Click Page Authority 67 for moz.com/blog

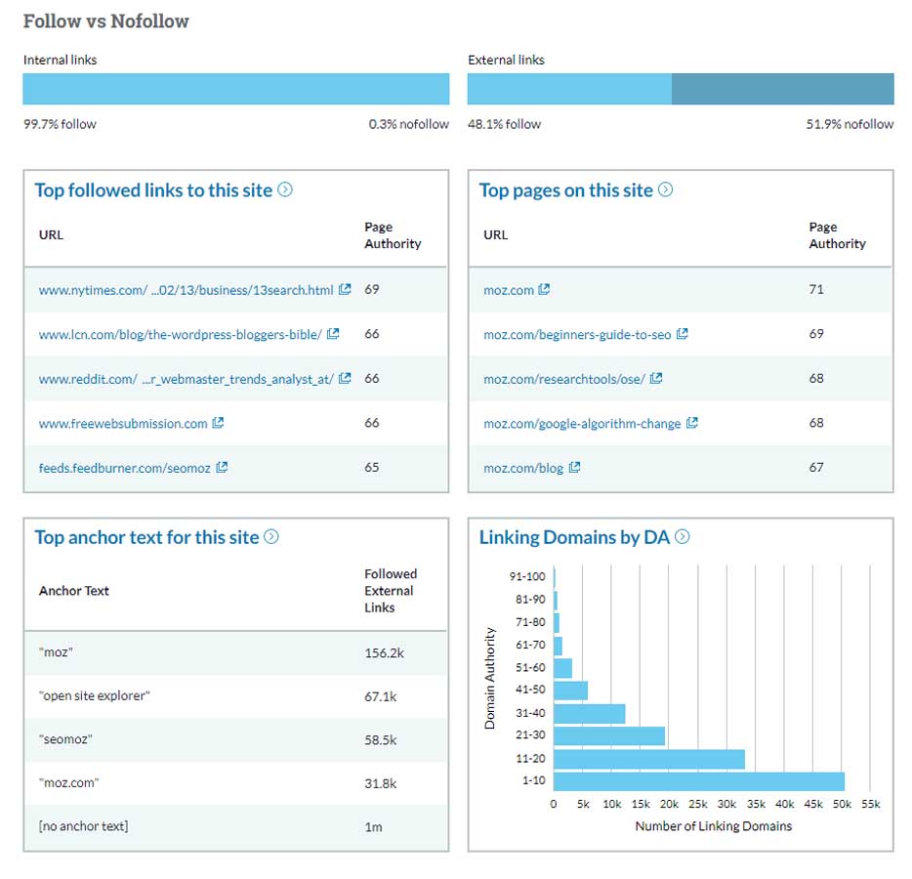[816, 467]
